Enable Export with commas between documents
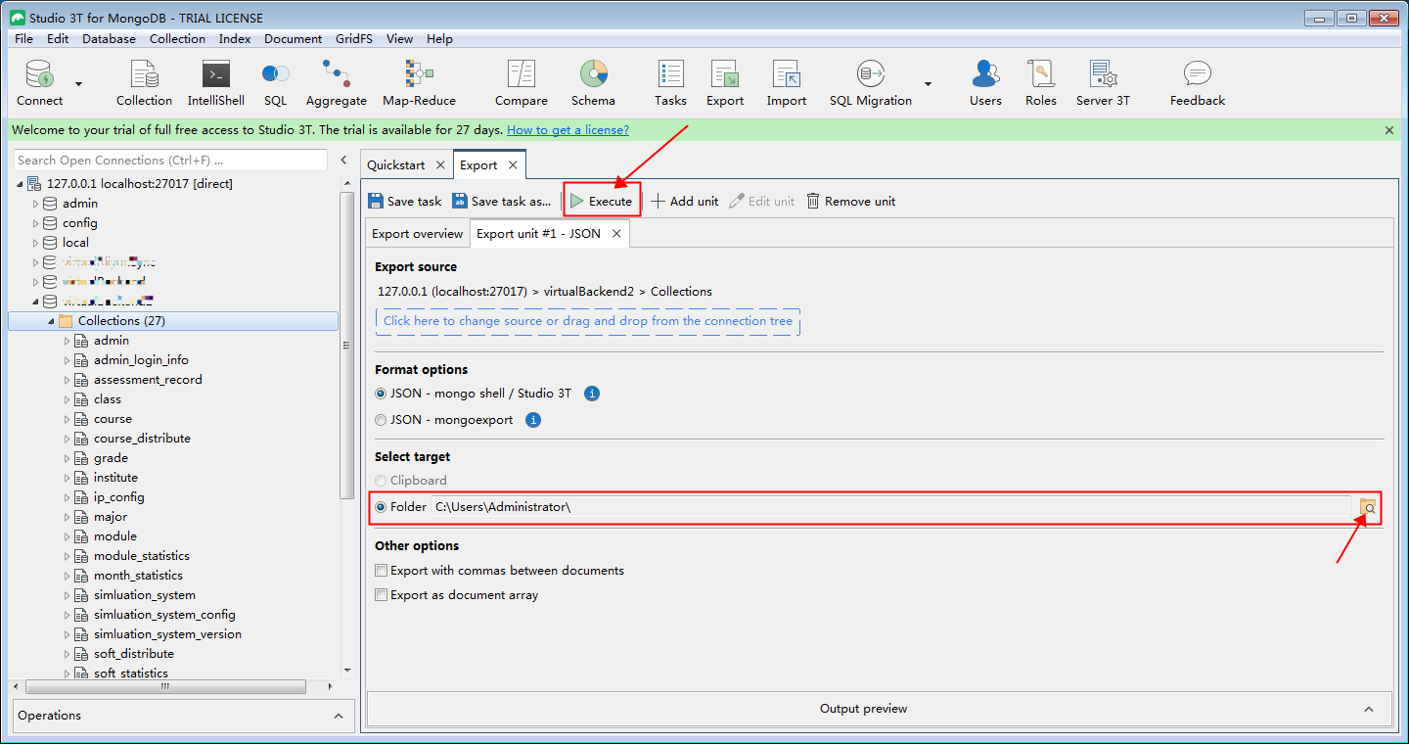This screenshot has height=744, width=1409. pyautogui.click(x=382, y=571)
